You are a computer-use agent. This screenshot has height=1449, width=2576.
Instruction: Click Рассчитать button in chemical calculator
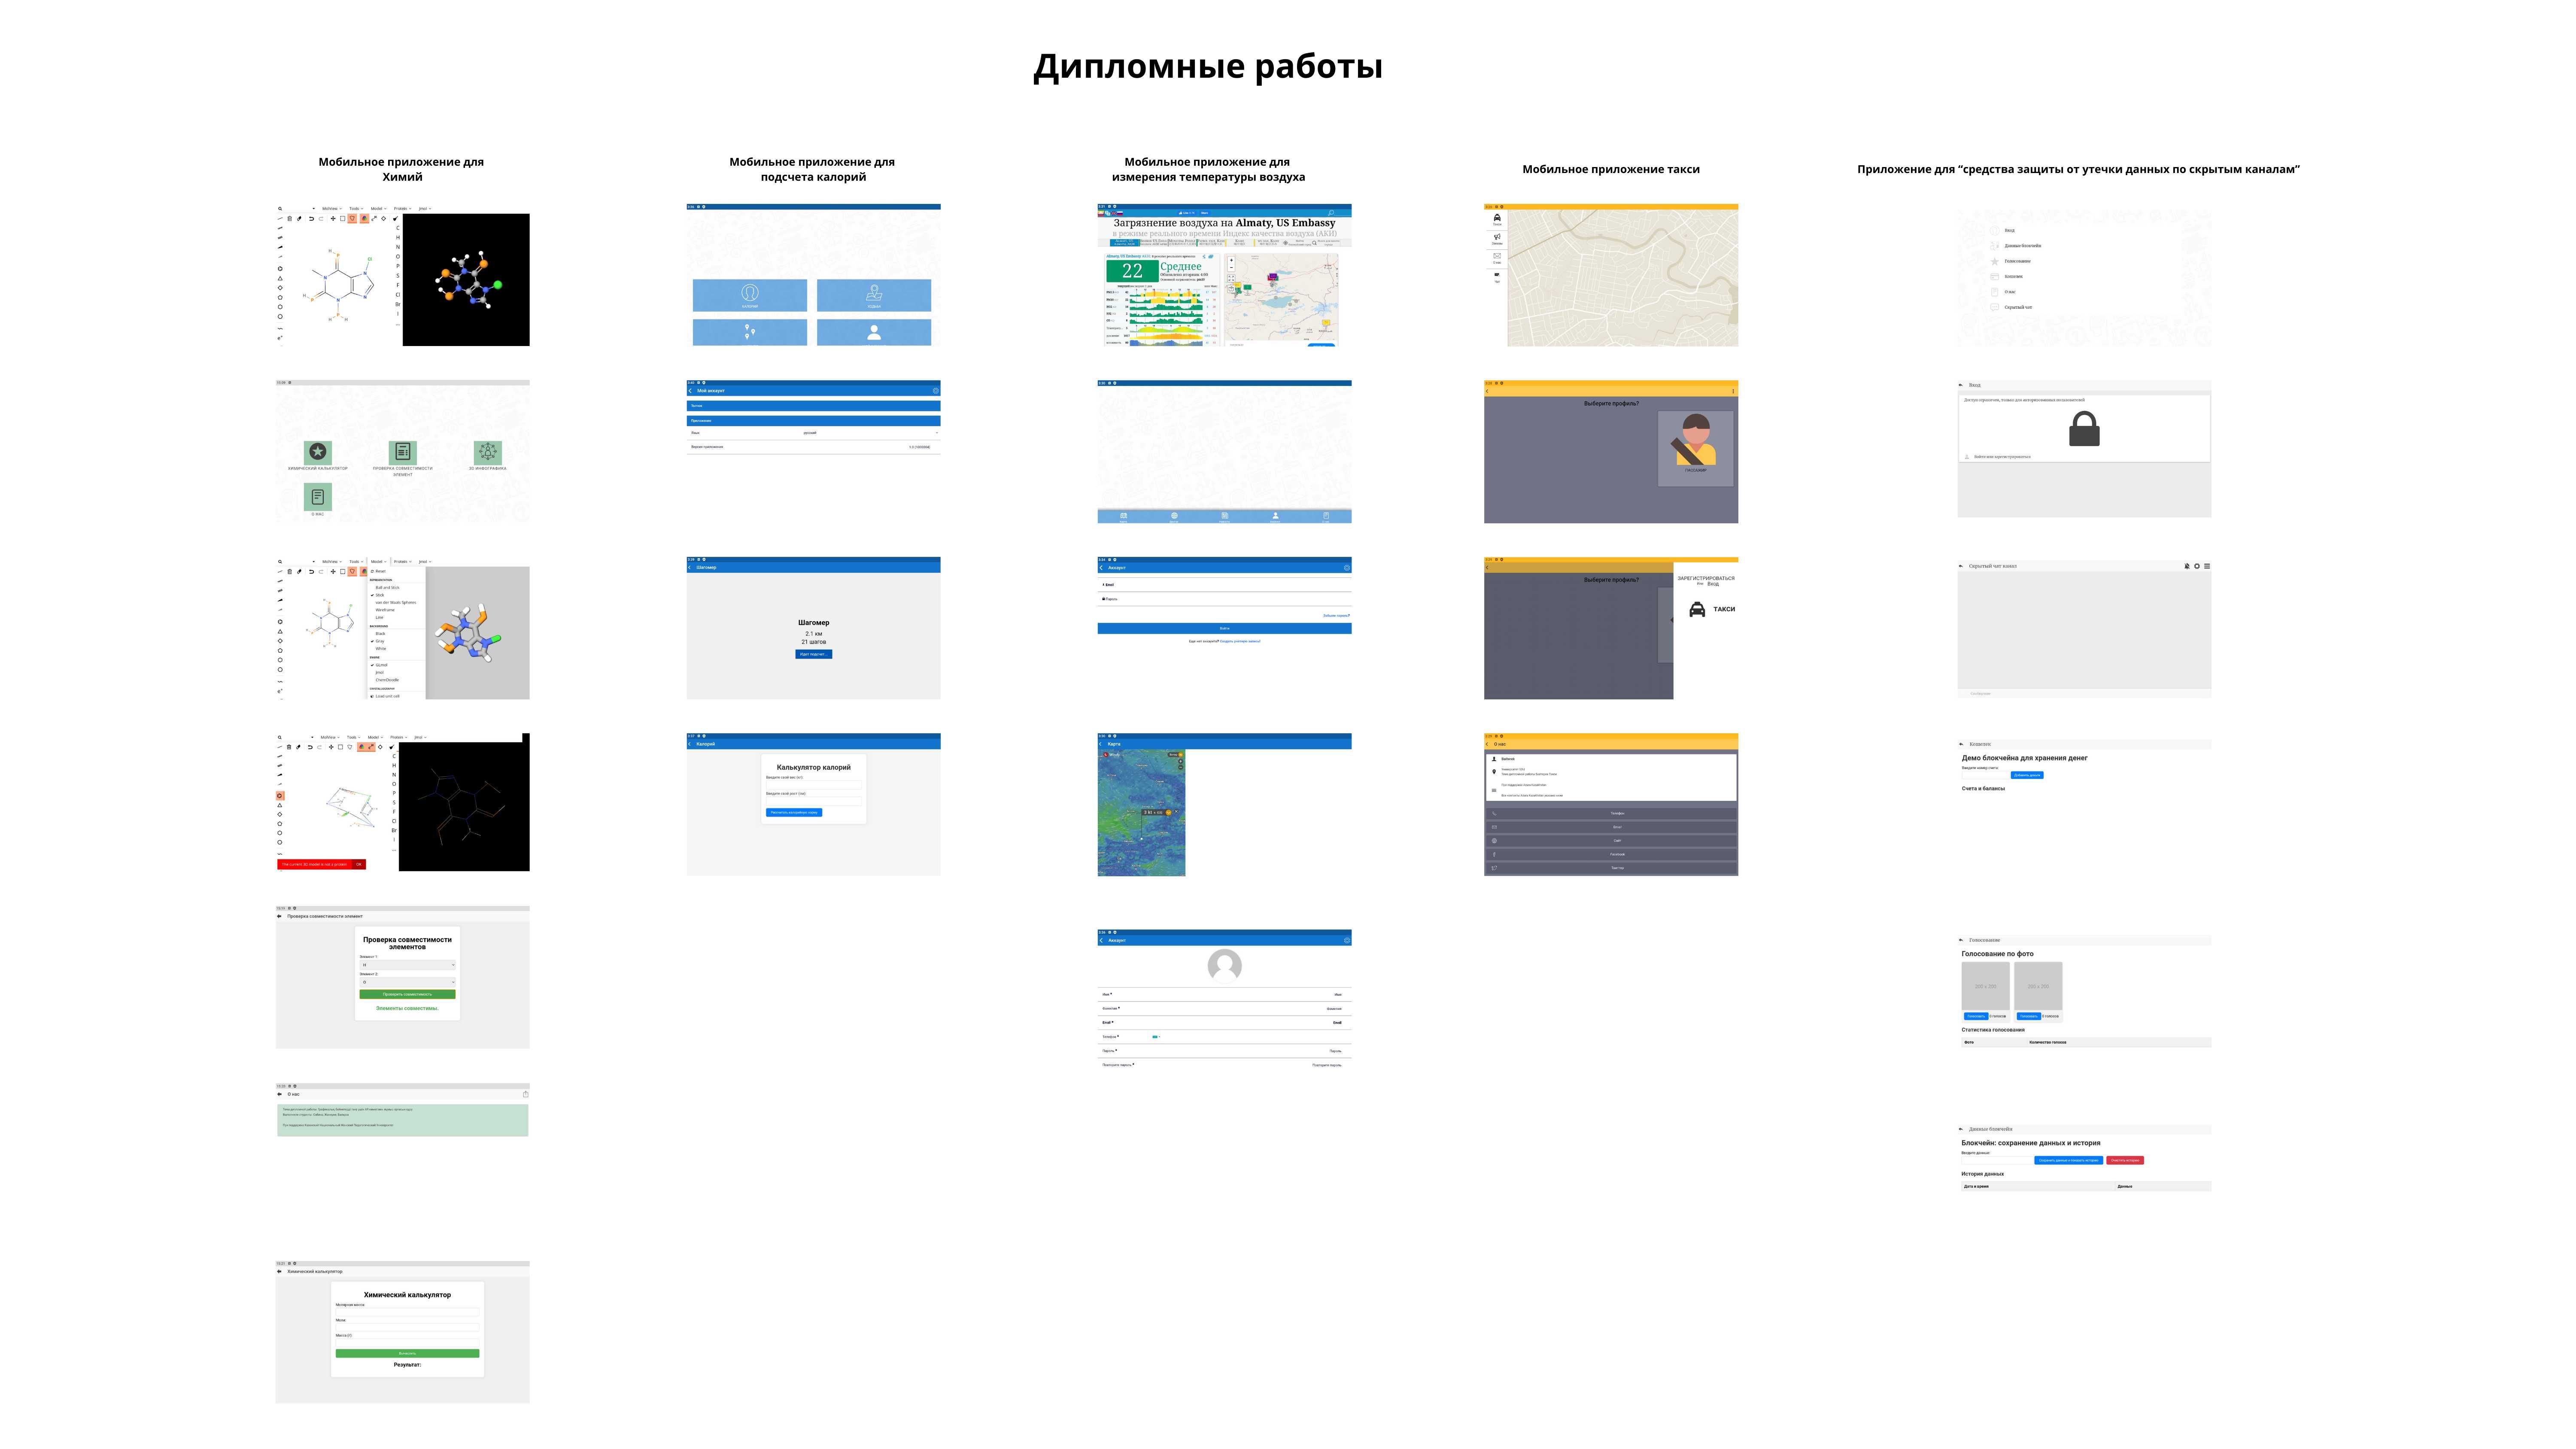[x=404, y=1353]
